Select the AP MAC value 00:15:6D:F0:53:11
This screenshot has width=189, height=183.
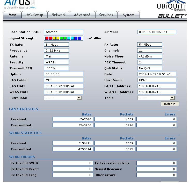click(x=157, y=32)
